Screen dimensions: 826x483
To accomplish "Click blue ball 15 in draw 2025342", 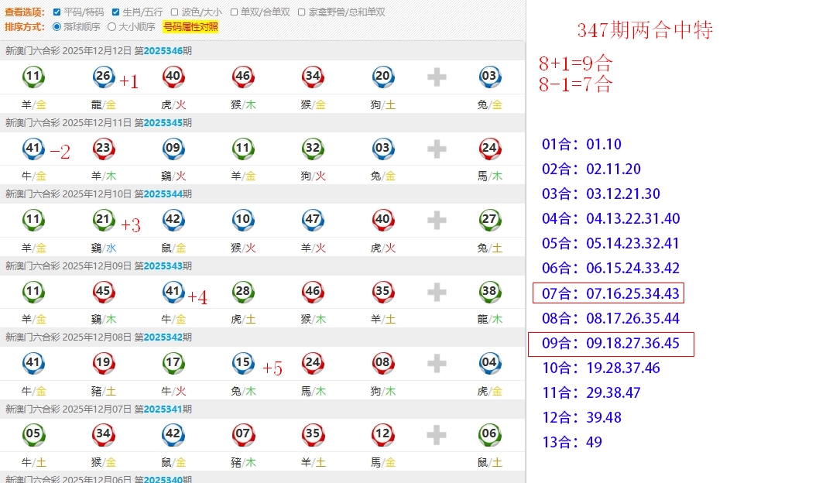I will coord(243,362).
